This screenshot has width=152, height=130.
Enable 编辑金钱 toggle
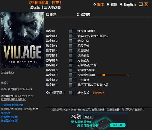point(72,93)
